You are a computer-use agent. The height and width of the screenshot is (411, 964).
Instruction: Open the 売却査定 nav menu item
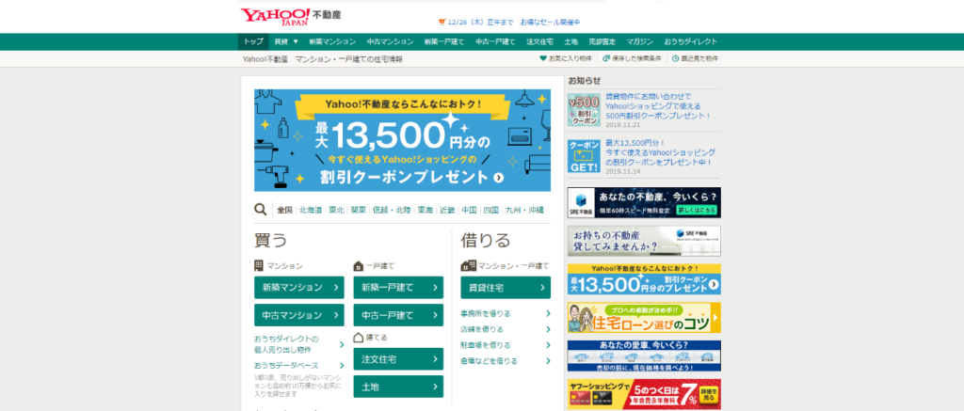[602, 41]
